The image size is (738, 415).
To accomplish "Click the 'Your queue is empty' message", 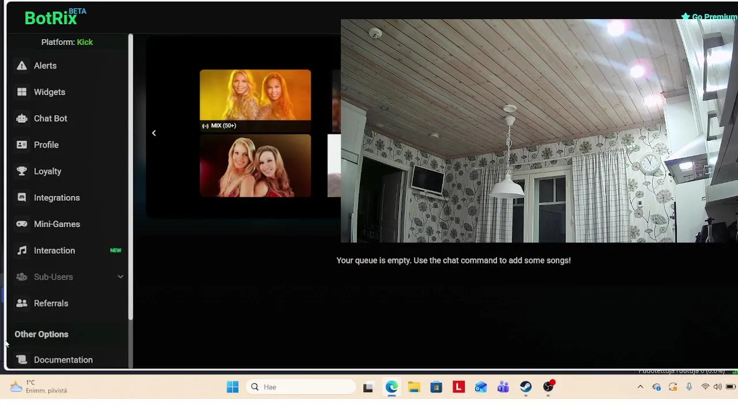I will [x=454, y=261].
